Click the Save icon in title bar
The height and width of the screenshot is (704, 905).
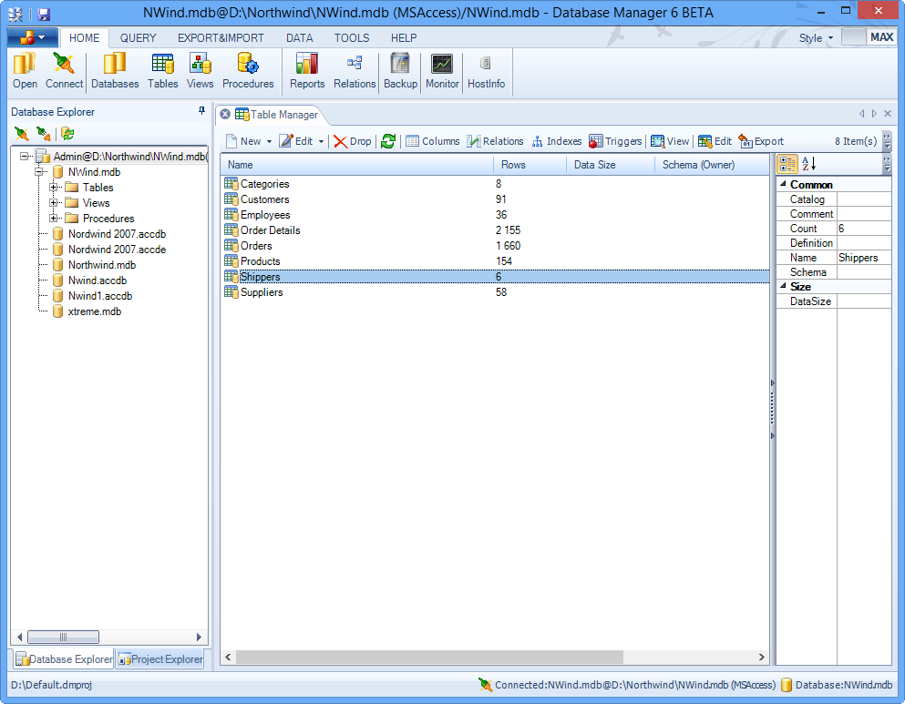[44, 15]
